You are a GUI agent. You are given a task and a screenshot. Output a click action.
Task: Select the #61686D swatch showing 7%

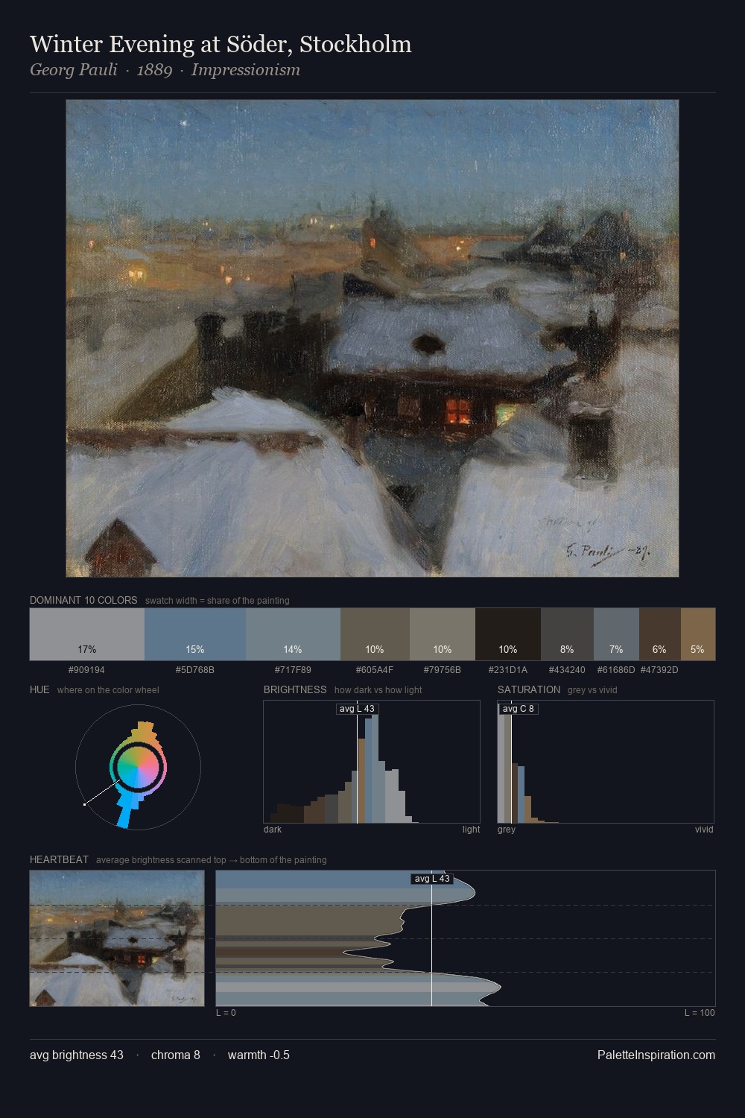[616, 634]
